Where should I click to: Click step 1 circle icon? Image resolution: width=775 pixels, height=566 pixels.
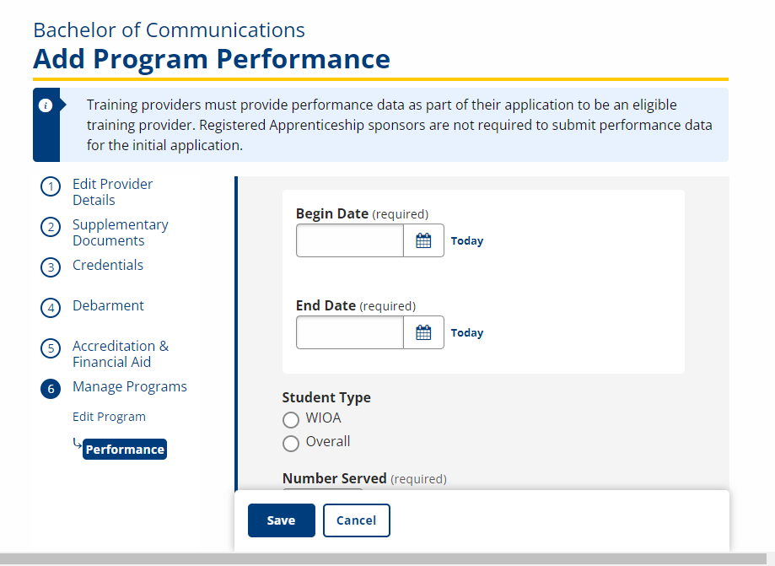click(x=51, y=186)
